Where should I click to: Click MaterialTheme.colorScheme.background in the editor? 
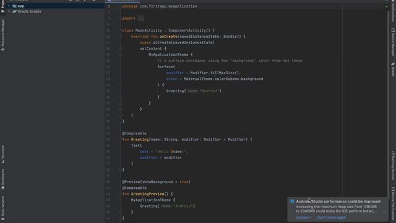(223, 79)
